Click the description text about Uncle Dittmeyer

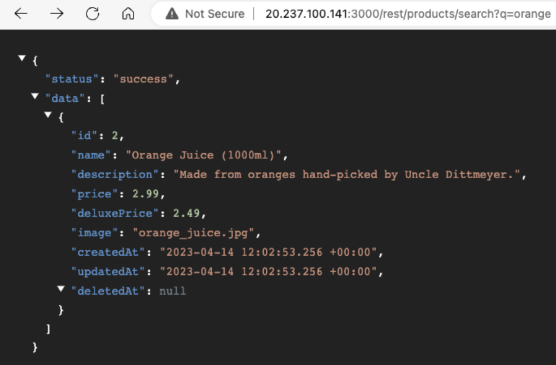(x=349, y=174)
